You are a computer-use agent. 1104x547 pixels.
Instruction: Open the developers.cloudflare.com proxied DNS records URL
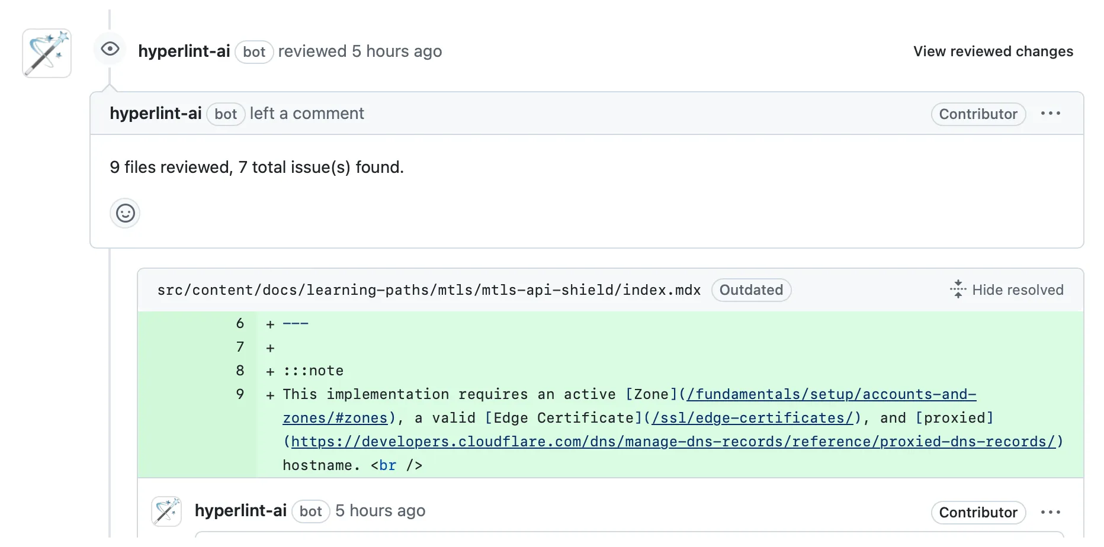(x=673, y=442)
